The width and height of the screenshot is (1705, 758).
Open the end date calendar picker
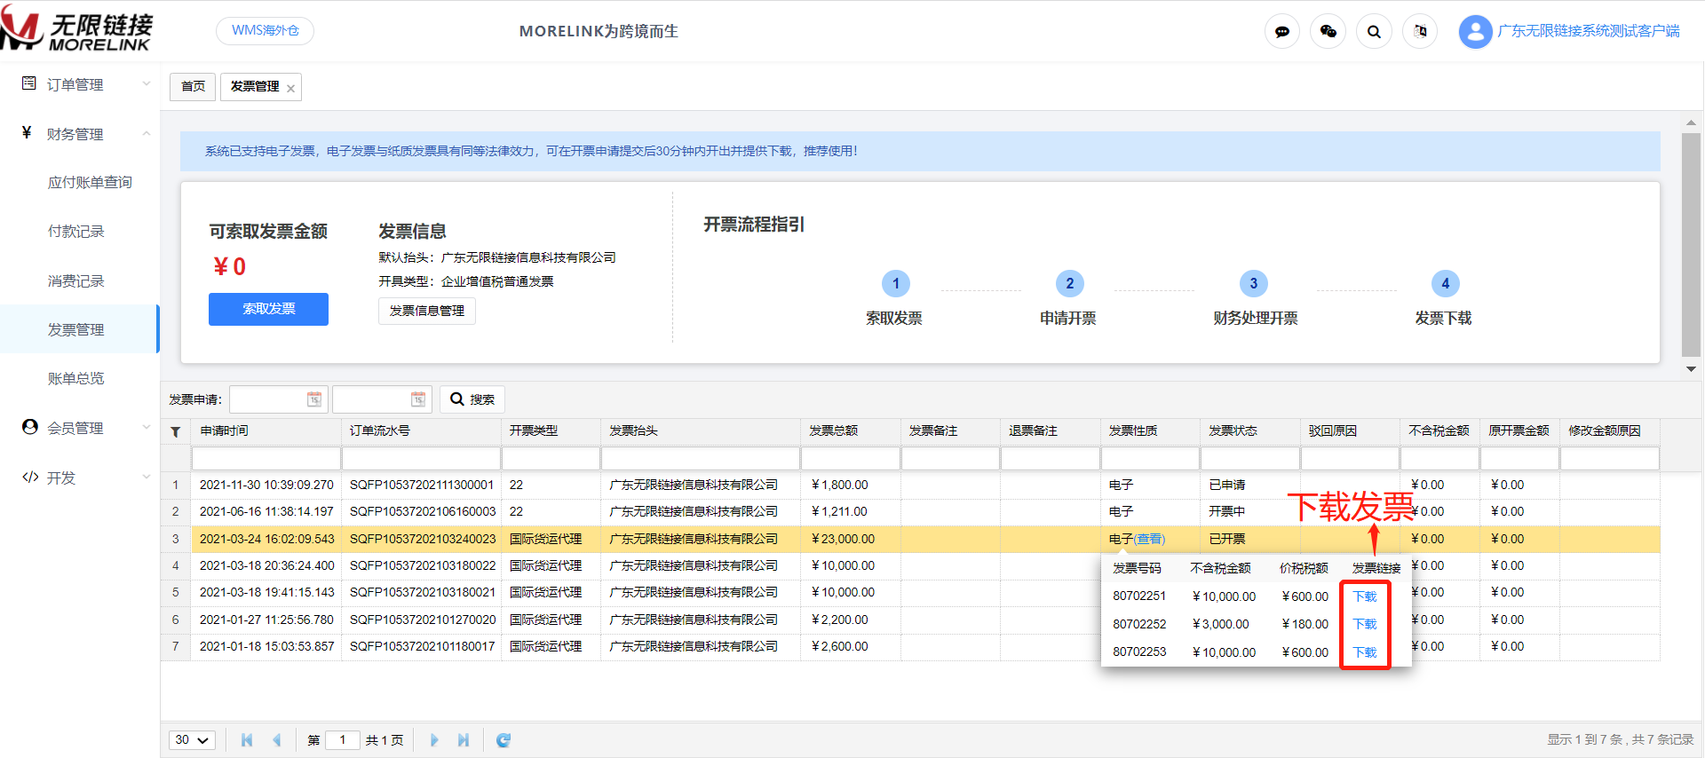(x=418, y=399)
